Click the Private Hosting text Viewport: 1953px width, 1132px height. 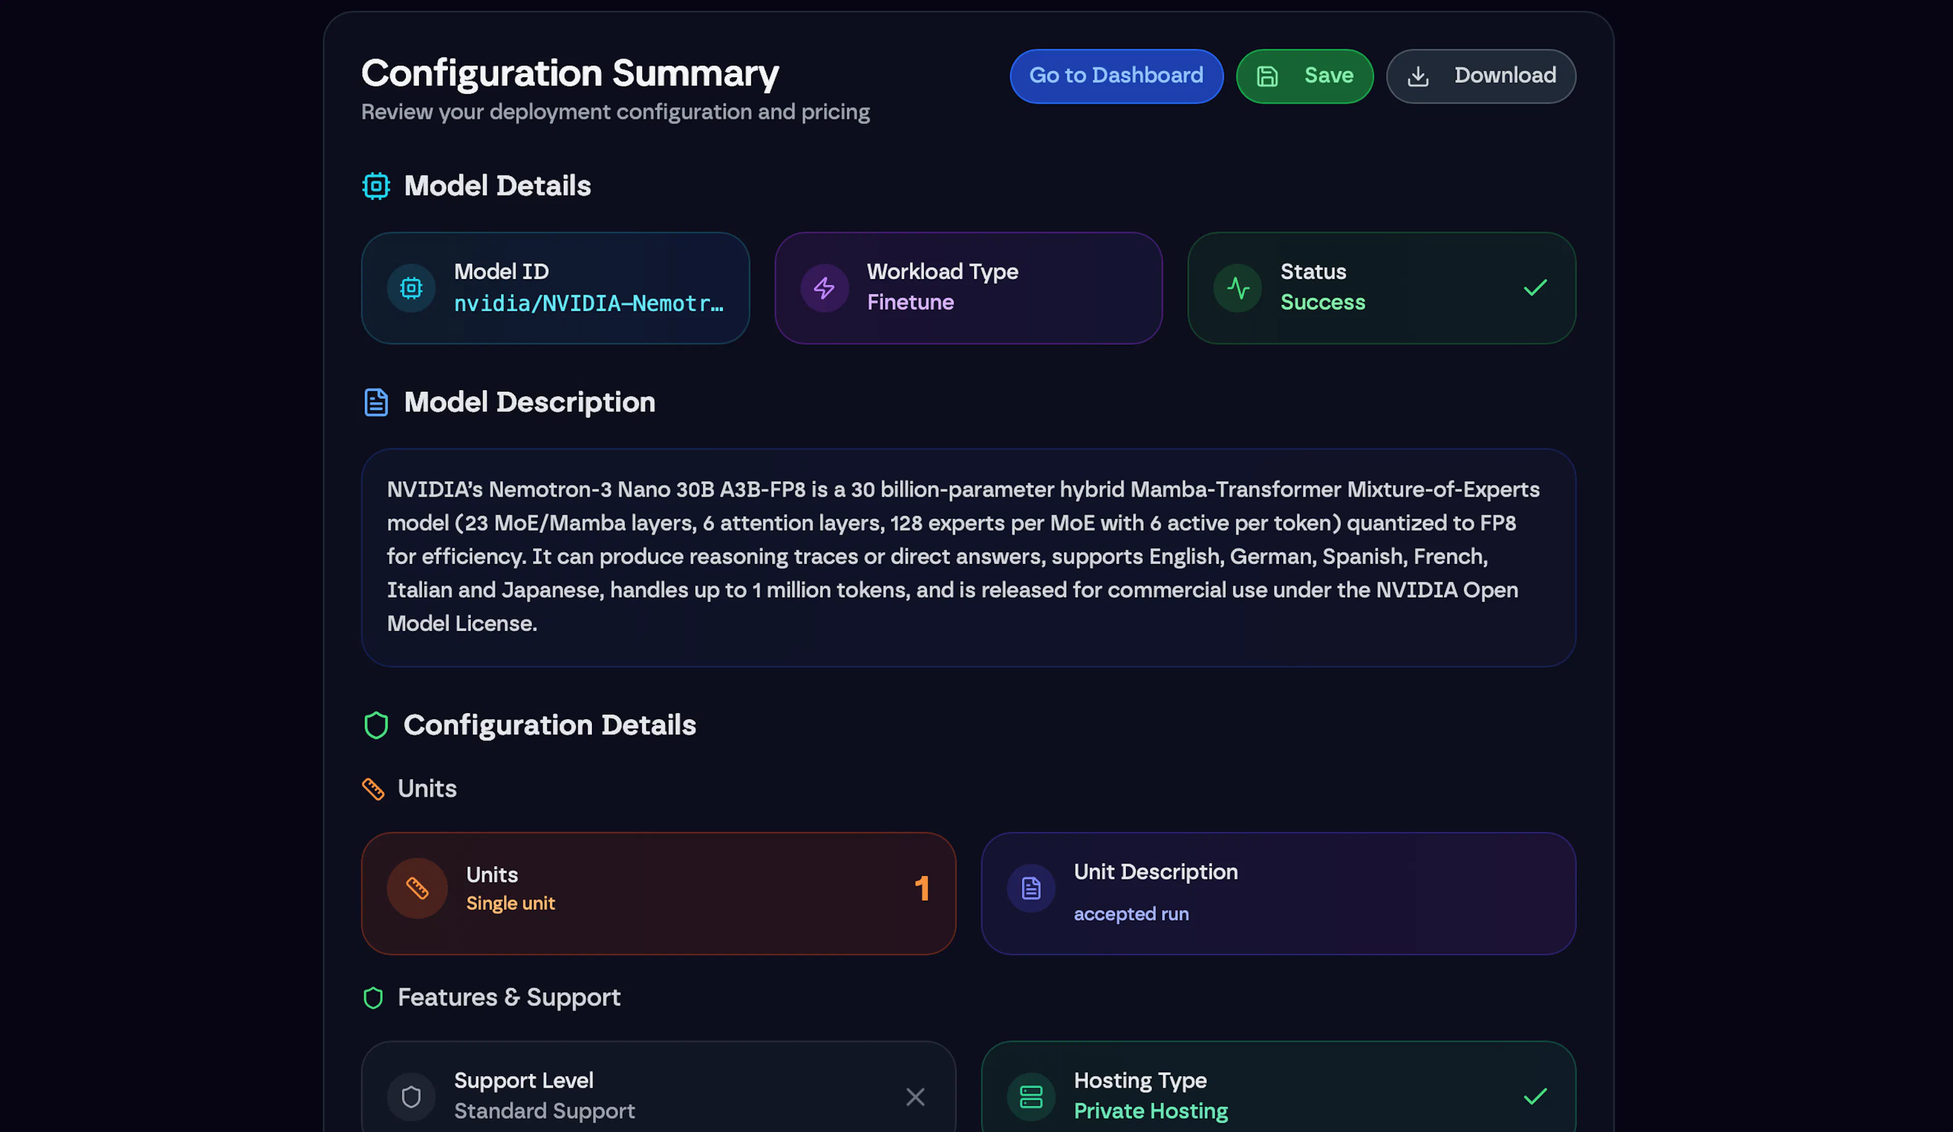tap(1151, 1111)
